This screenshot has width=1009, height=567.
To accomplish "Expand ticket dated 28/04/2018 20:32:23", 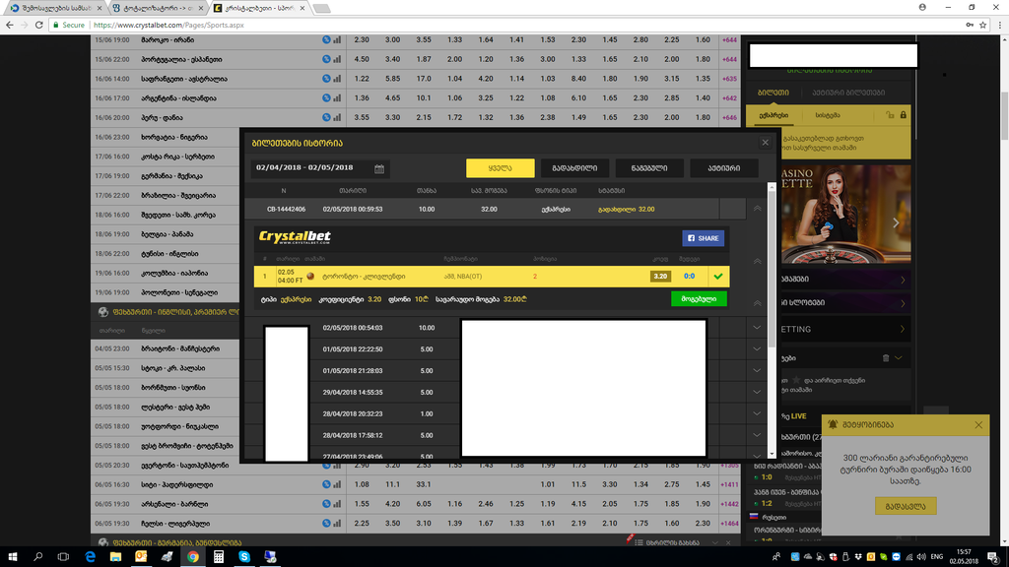I will pyautogui.click(x=757, y=413).
